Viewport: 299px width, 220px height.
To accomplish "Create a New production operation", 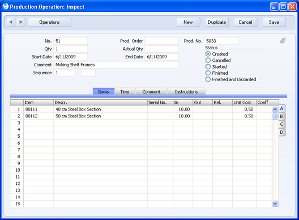I will point(189,22).
